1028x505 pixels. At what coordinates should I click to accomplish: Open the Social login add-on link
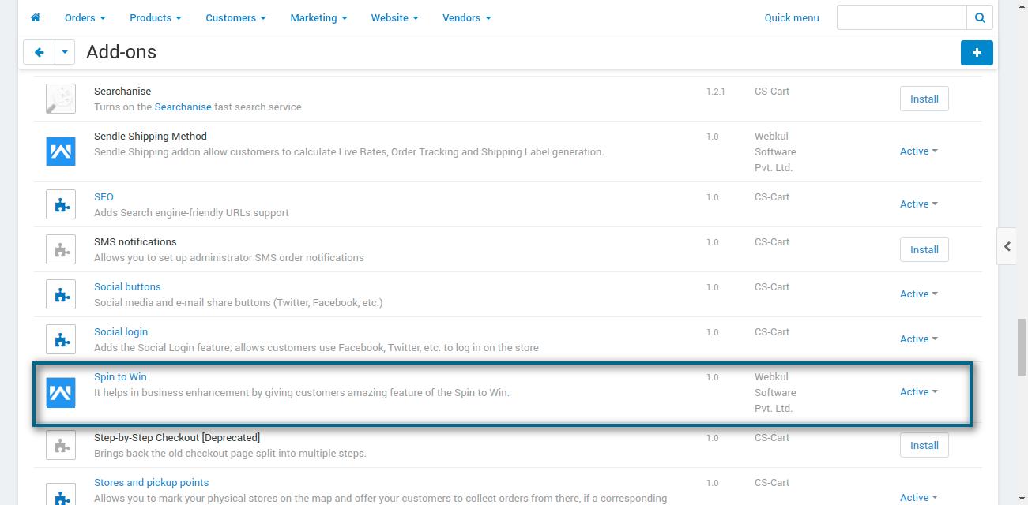[x=121, y=332]
